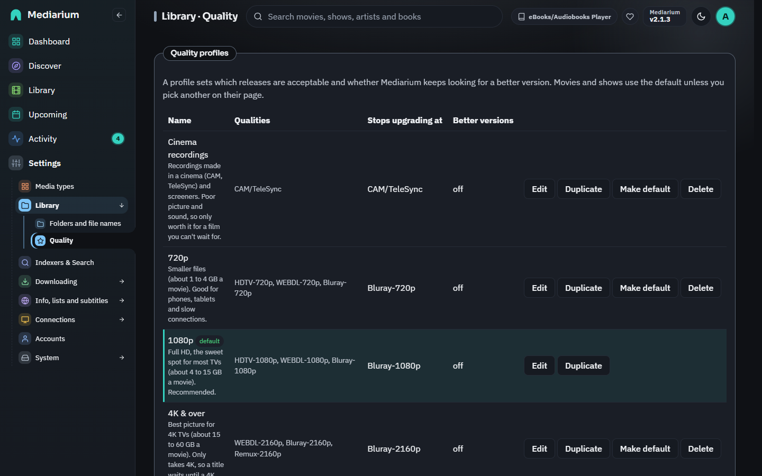The image size is (762, 476).
Task: Toggle dark mode with the moon icon
Action: (x=701, y=16)
